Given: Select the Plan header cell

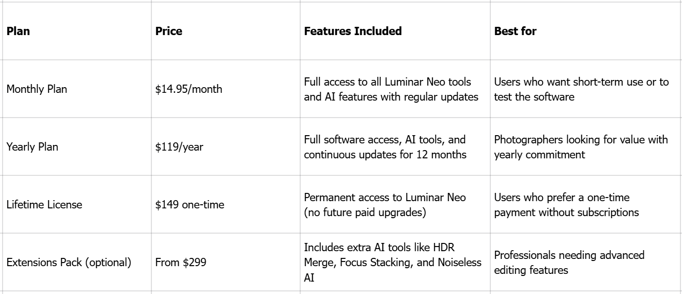Looking at the screenshot, I should coord(18,31).
